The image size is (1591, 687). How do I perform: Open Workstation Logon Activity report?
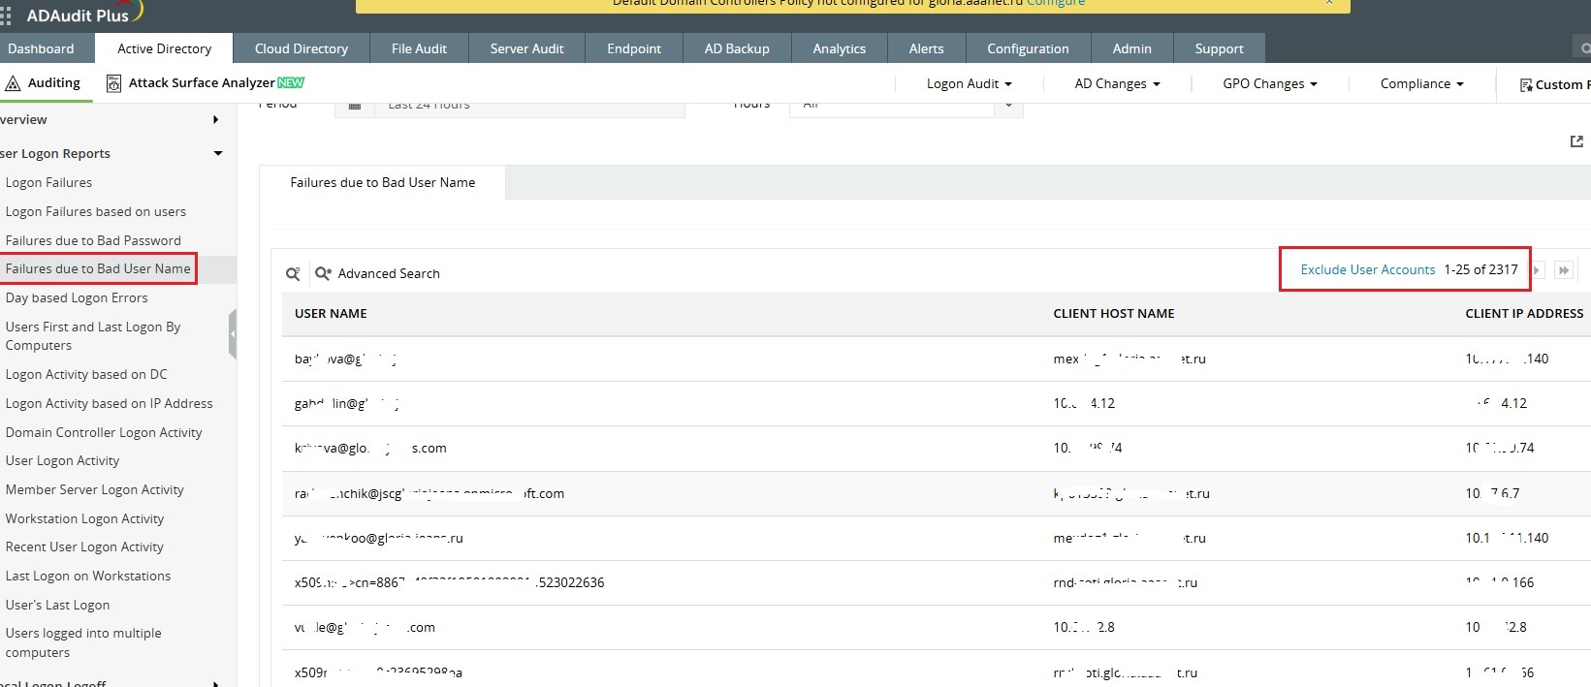(84, 518)
